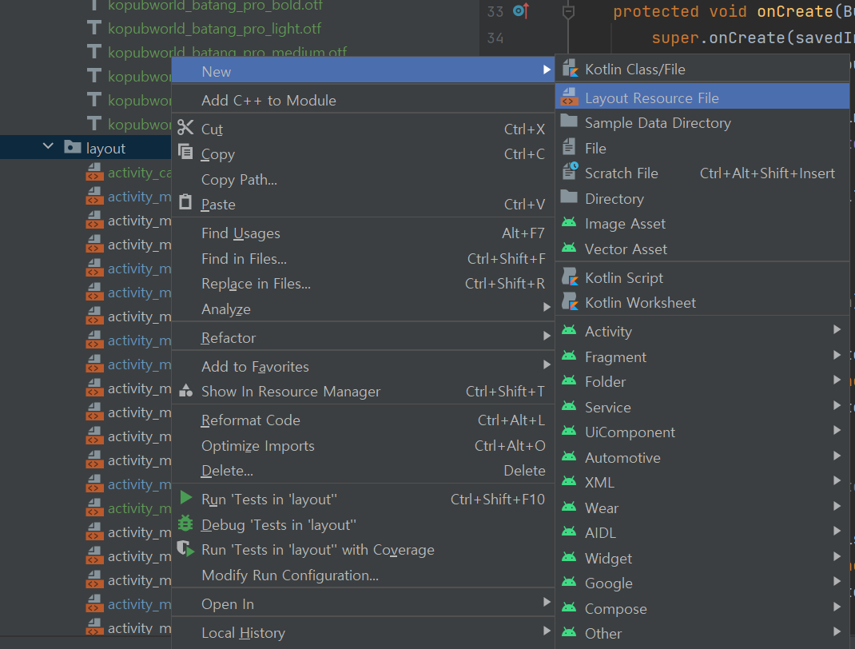Select Modify Run Configuration...

click(363, 575)
